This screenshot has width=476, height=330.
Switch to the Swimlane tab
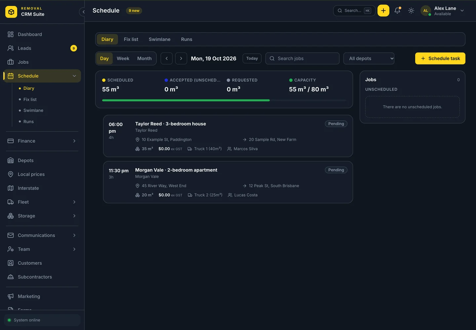pyautogui.click(x=160, y=39)
